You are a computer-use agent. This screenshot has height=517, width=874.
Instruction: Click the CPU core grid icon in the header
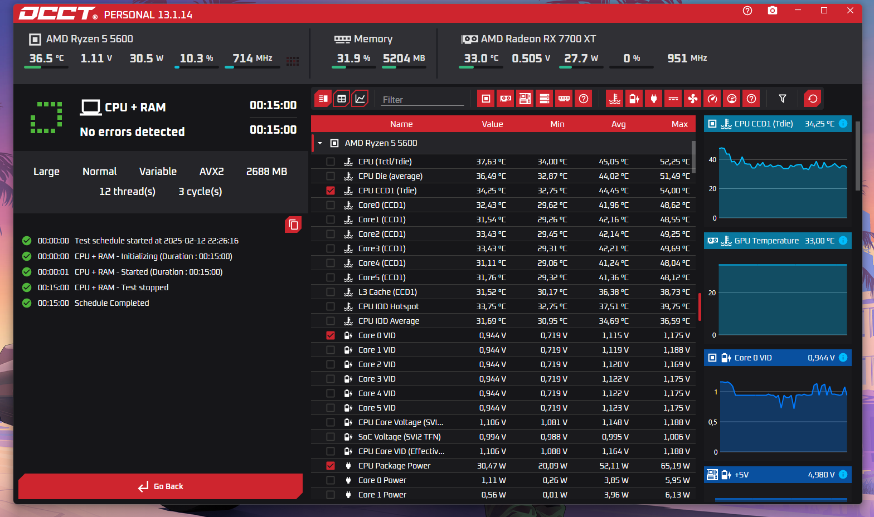(293, 61)
